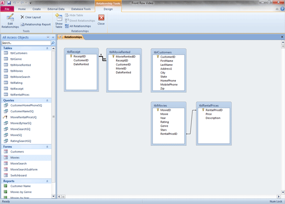This screenshot has height=204, width=285.
Task: Select the MovieID field in tblMovieRented
Action: tap(121, 69)
